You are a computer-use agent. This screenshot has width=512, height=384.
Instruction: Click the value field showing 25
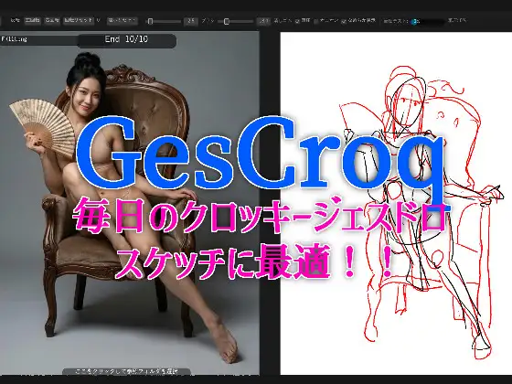coord(191,21)
